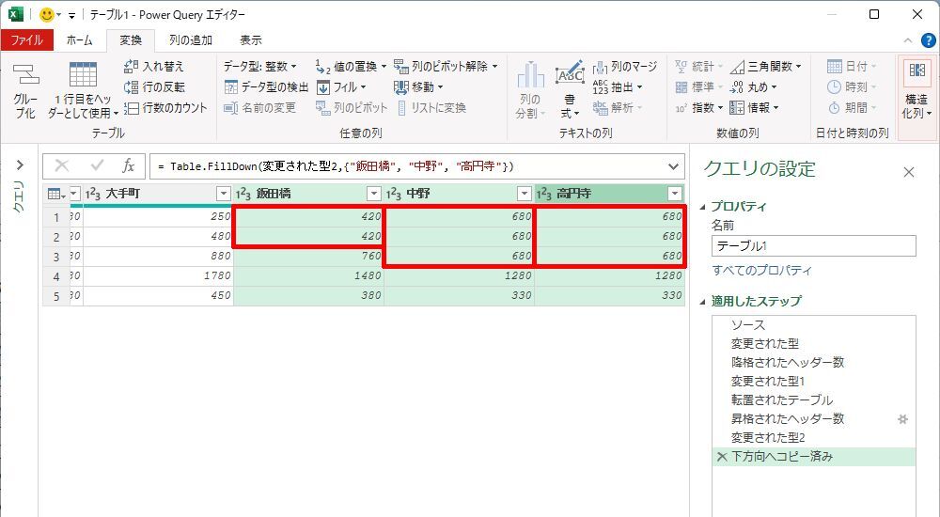Switch to the 列の追加 tab
The width and height of the screenshot is (940, 517).
pyautogui.click(x=191, y=40)
